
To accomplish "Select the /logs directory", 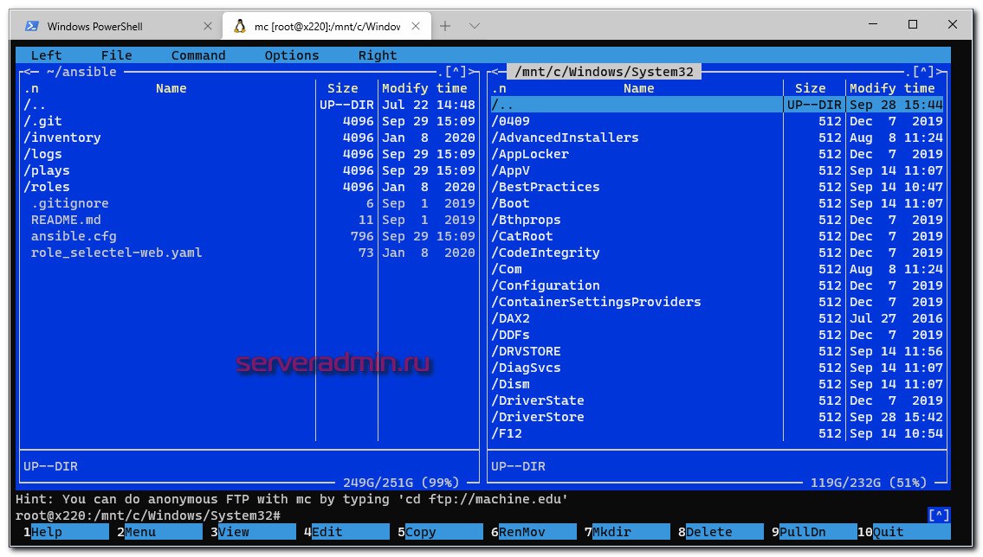I will [x=249, y=154].
